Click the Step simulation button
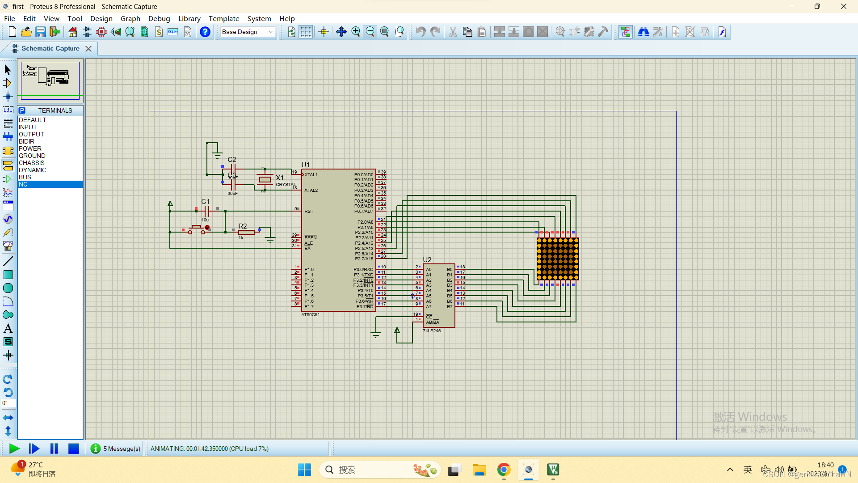The height and width of the screenshot is (483, 858). 34,449
